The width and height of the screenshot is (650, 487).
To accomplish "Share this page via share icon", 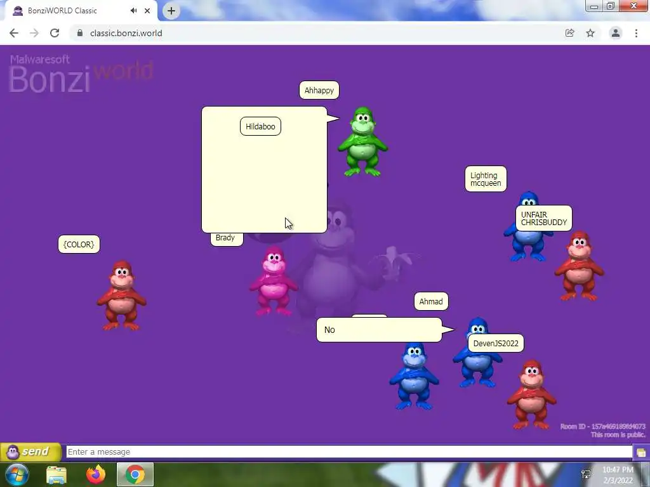I will 569,33.
